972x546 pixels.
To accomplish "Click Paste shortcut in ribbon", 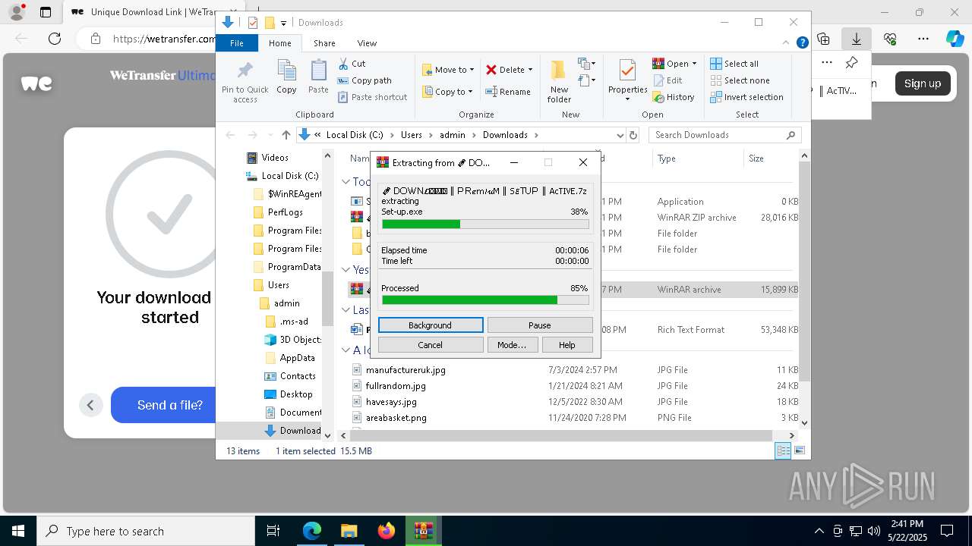I will (372, 97).
